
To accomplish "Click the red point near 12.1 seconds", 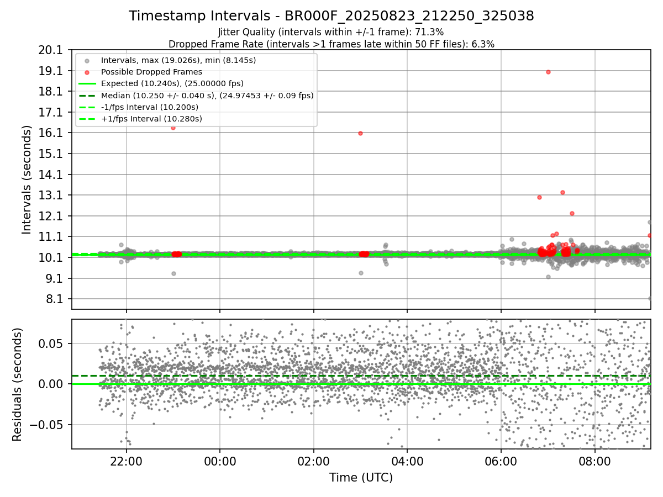I will [572, 213].
